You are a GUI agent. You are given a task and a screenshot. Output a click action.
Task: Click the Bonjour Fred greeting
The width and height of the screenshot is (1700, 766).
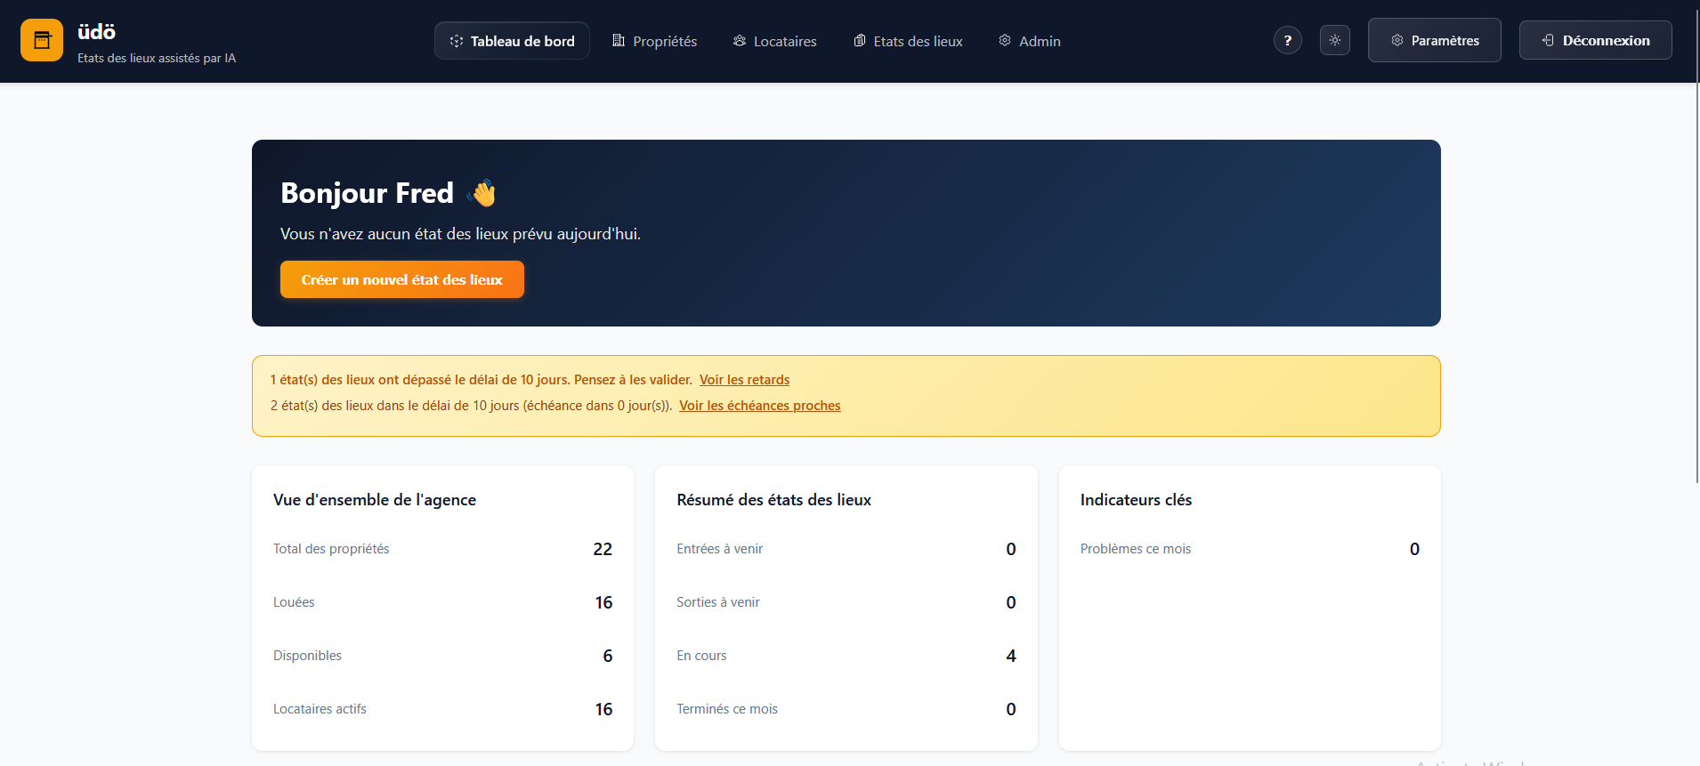[x=367, y=193]
